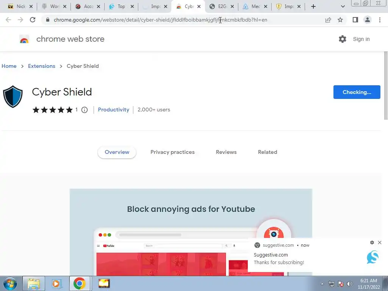Switch to the Reviews tab

(226, 152)
